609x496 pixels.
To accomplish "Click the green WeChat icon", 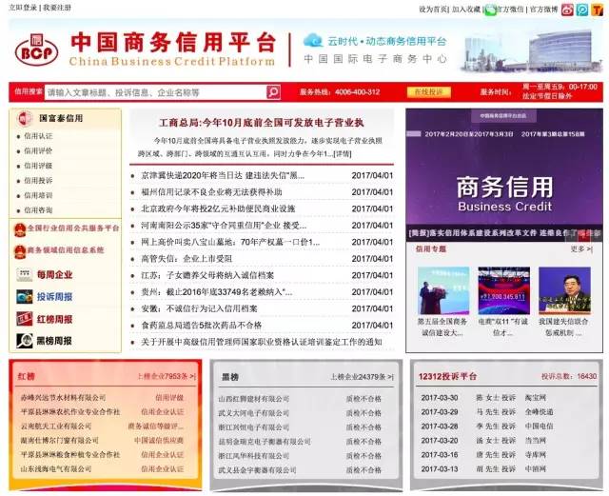I will click(x=491, y=10).
